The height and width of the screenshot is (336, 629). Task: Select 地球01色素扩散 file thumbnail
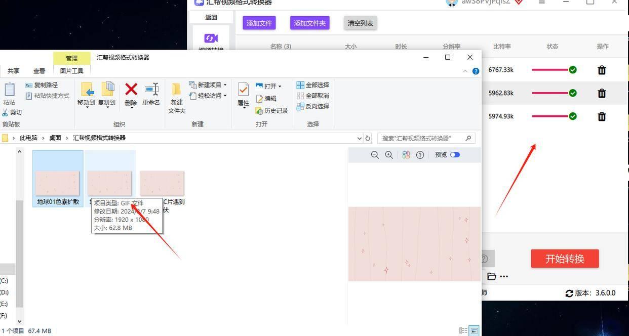pyautogui.click(x=58, y=179)
